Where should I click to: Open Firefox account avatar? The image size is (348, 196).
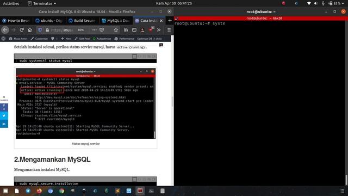point(142,30)
